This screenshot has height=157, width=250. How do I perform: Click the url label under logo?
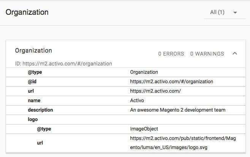pyautogui.click(x=40, y=143)
